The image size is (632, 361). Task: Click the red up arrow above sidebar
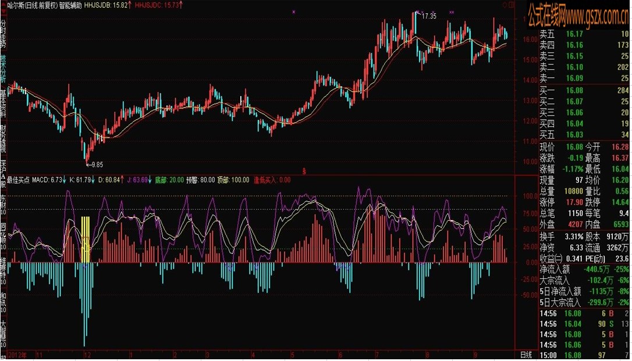pyautogui.click(x=3, y=5)
